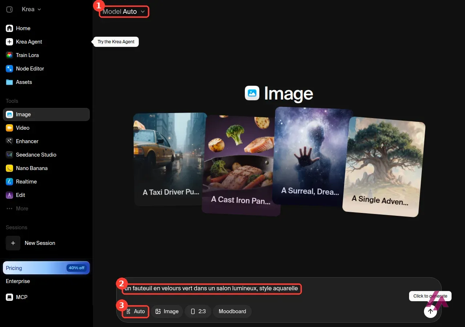The width and height of the screenshot is (465, 327).
Task: Open the Home page
Action: (x=46, y=28)
